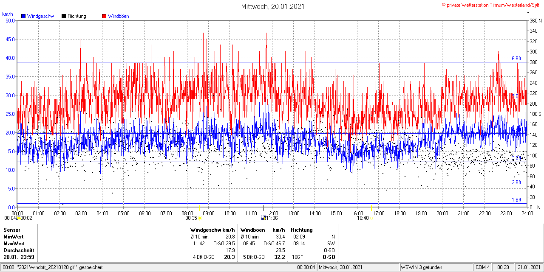
Task: Select the Windböen legend label at top
Action: pyautogui.click(x=119, y=16)
